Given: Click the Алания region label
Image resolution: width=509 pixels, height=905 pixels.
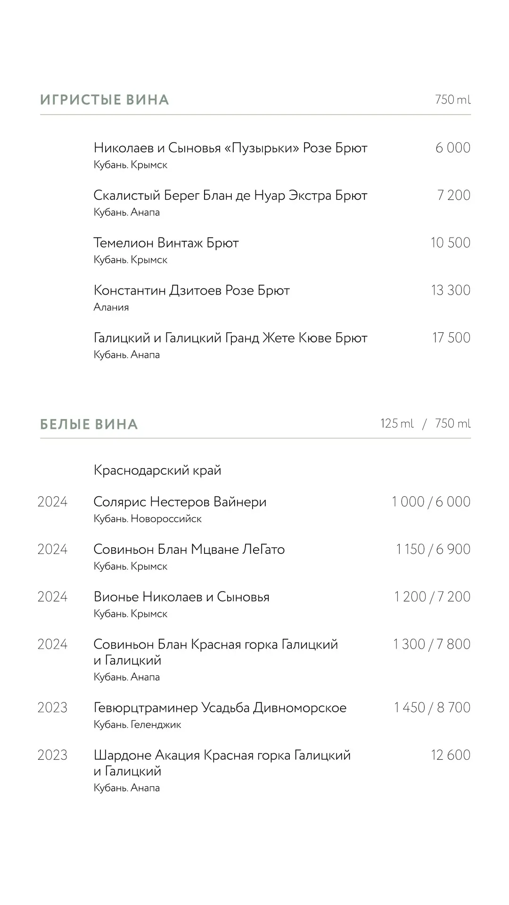Looking at the screenshot, I should [111, 307].
